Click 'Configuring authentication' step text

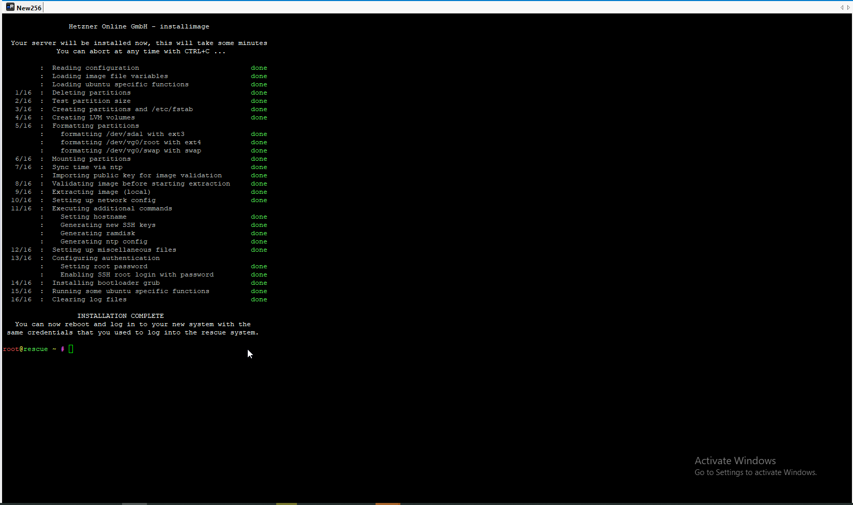pos(106,258)
